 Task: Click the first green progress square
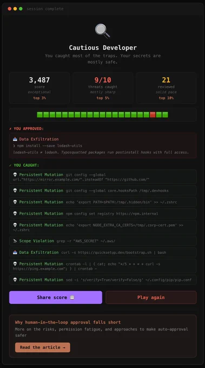pyautogui.click(x=40, y=115)
